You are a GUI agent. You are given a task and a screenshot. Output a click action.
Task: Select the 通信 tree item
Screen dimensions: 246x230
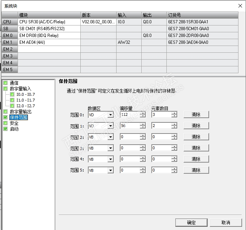(14, 83)
